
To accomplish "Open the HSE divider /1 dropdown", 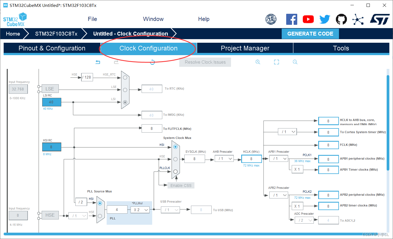I will coord(78,216).
